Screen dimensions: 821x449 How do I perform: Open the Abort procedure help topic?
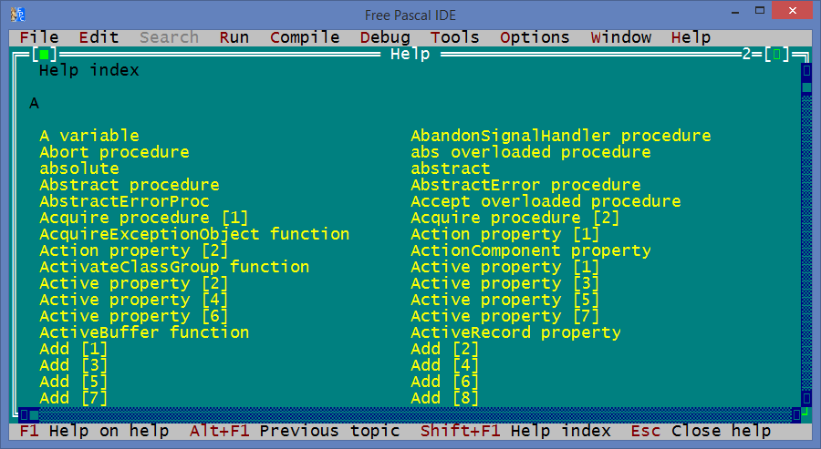pyautogui.click(x=114, y=152)
